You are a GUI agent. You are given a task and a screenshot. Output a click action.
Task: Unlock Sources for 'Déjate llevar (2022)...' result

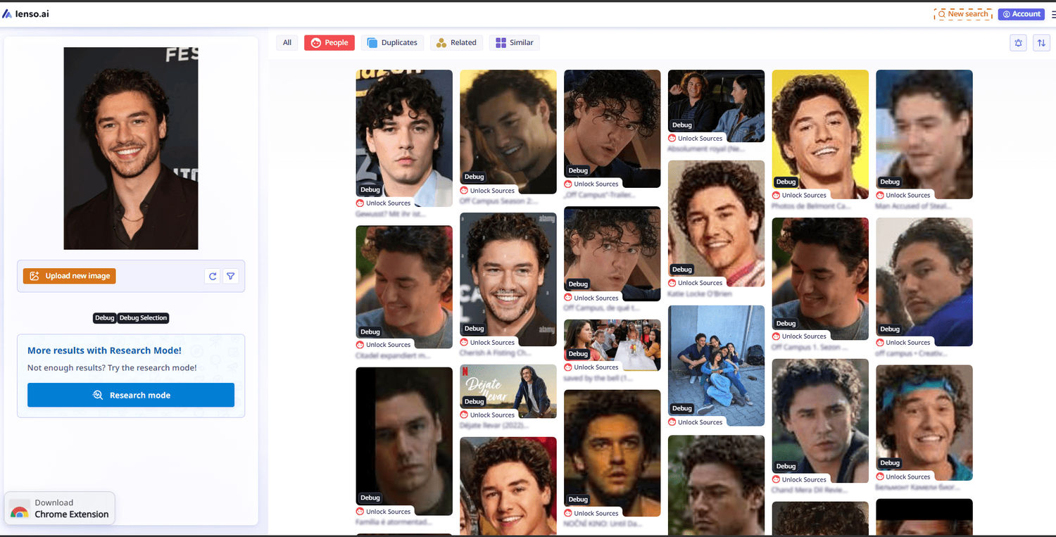[x=488, y=415]
